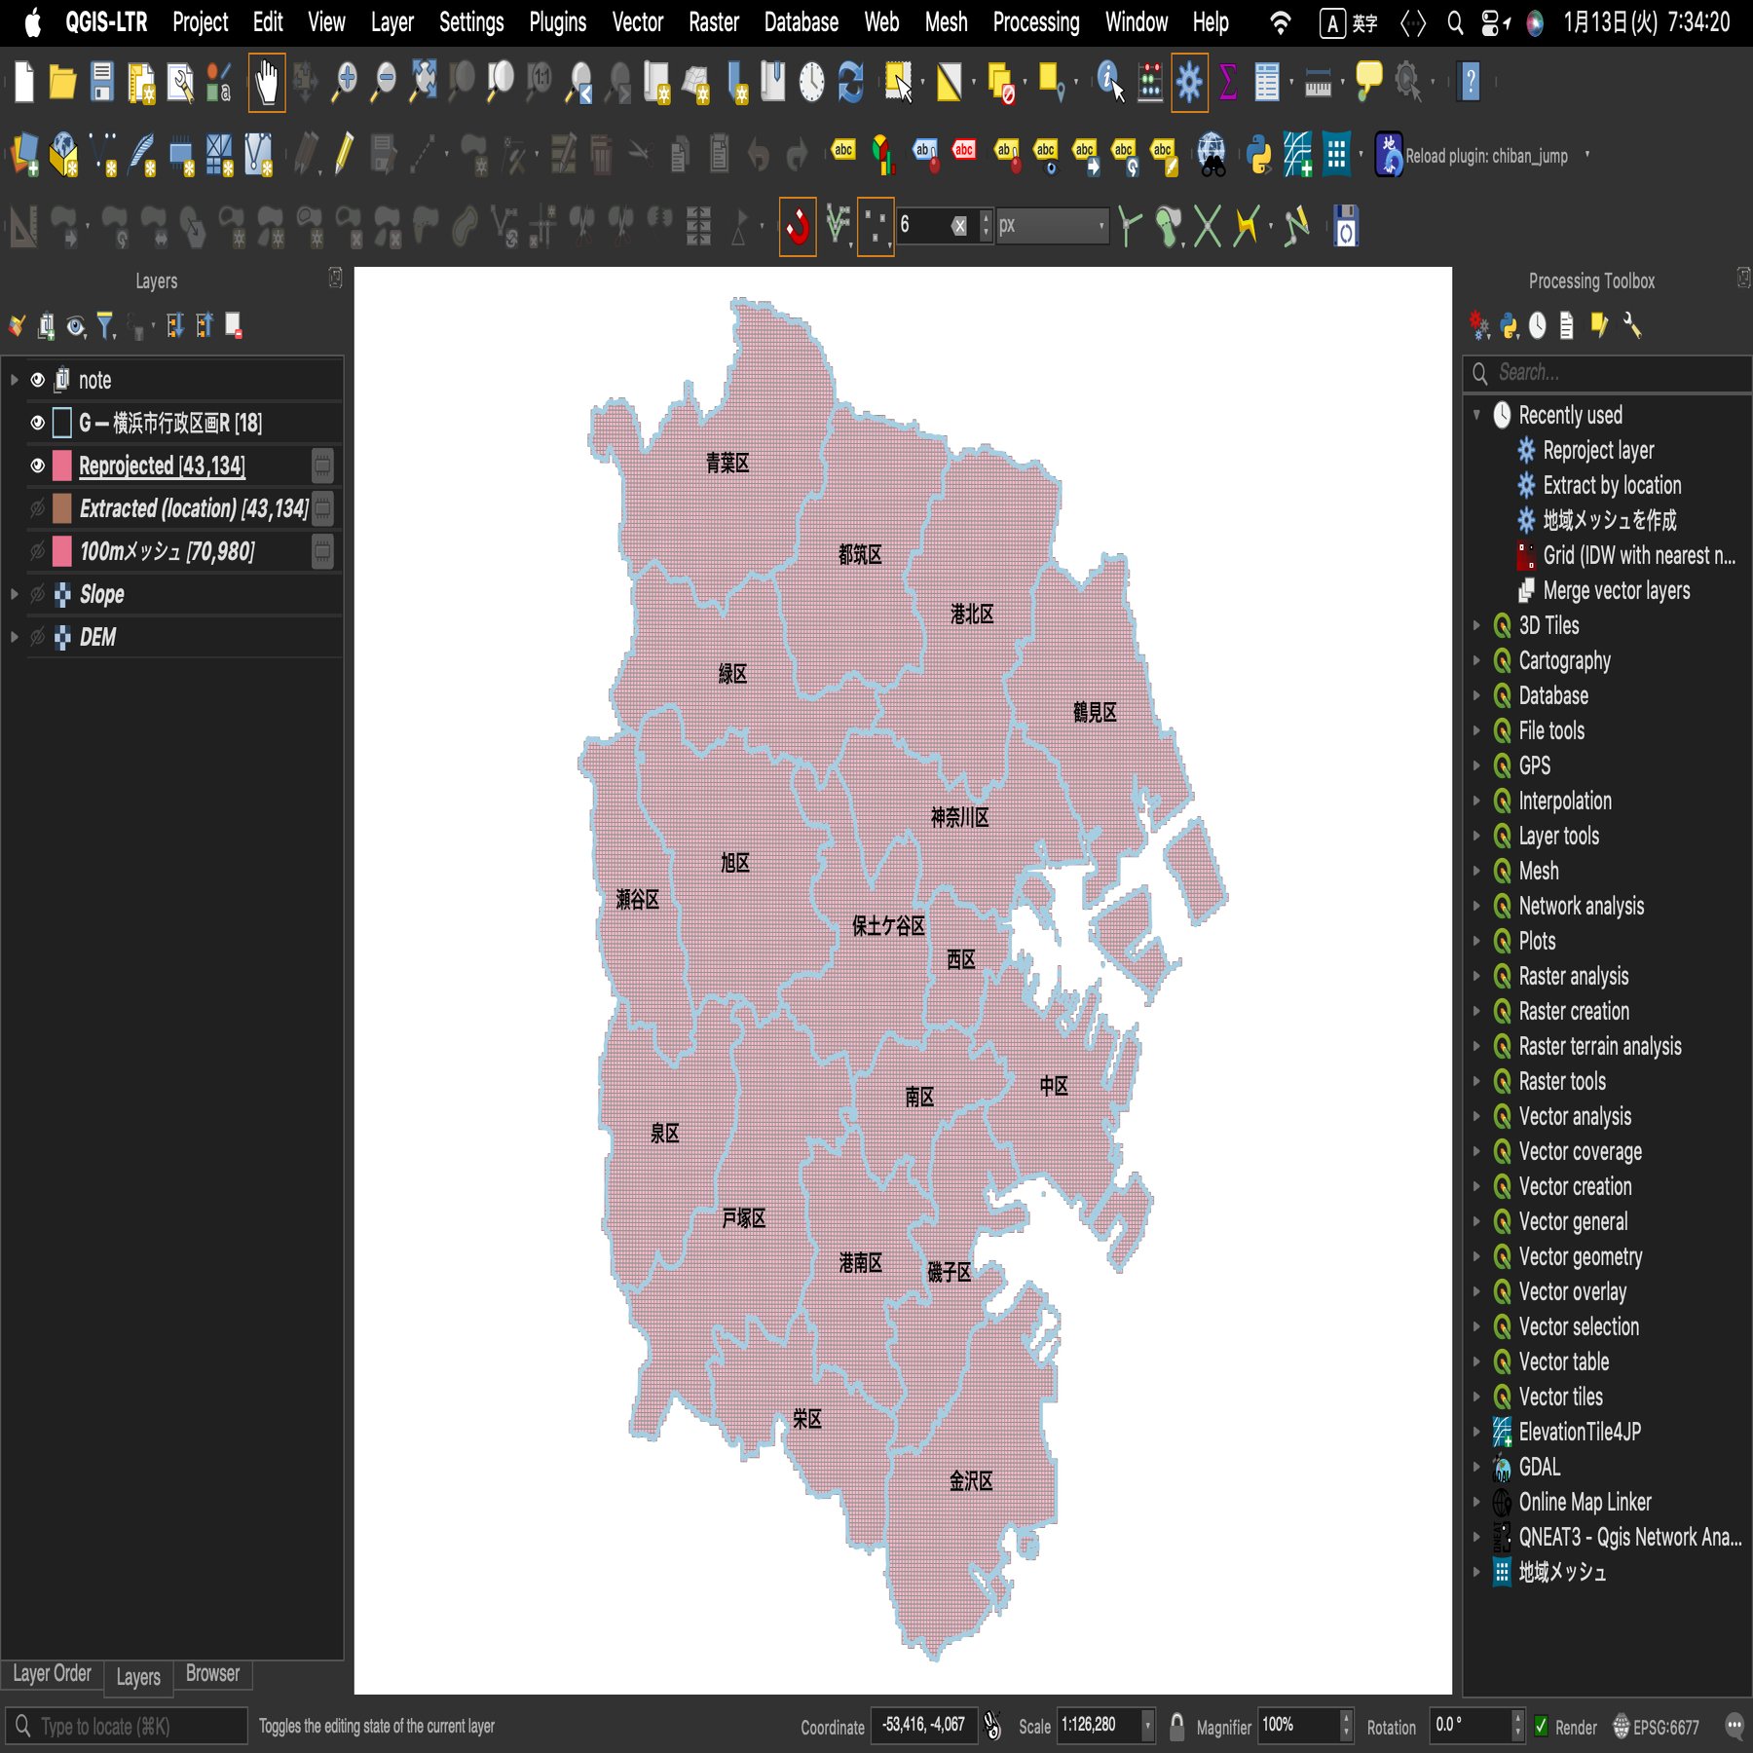Focus the Processing Toolbox search field
This screenshot has height=1753, width=1753.
[x=1607, y=373]
